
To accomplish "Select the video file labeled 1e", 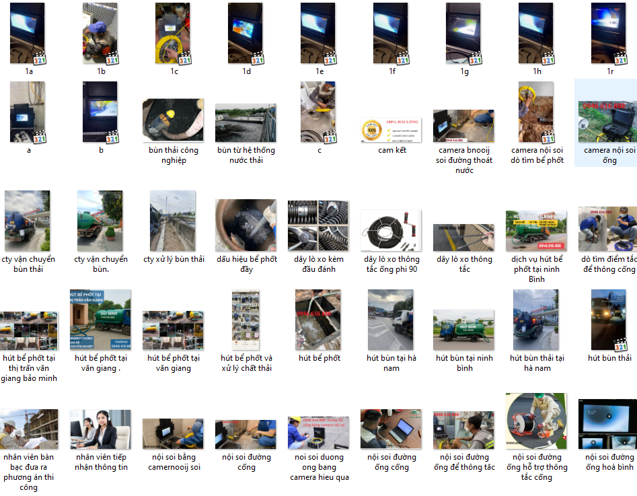I will pyautogui.click(x=318, y=34).
